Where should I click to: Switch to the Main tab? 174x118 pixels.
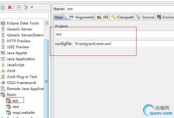click(59, 17)
